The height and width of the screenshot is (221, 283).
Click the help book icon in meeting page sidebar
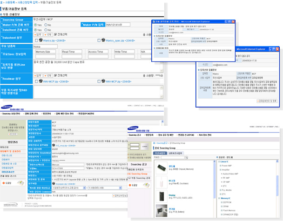point(21,183)
